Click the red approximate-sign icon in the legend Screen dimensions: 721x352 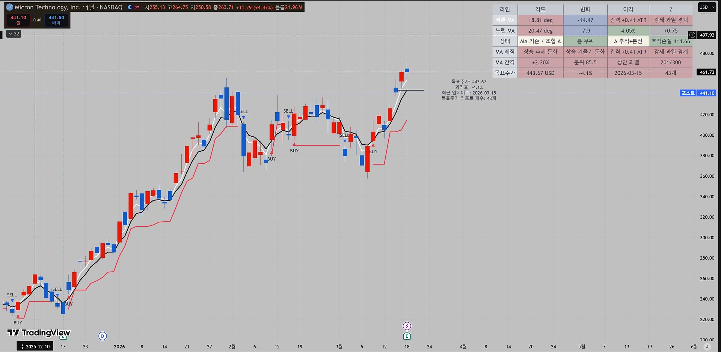[x=137, y=7]
